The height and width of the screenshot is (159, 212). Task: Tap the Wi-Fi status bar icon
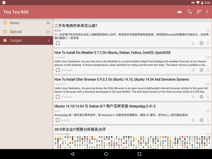[x=198, y=3]
